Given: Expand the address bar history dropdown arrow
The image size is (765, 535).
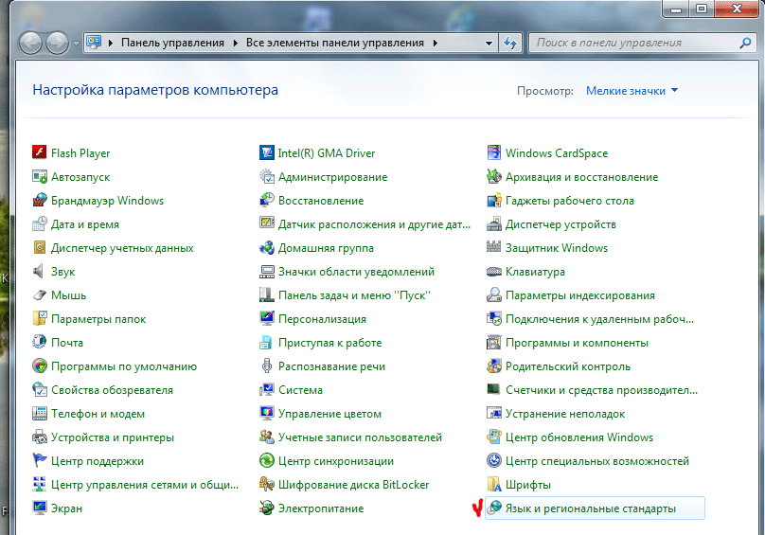Looking at the screenshot, I should point(489,44).
